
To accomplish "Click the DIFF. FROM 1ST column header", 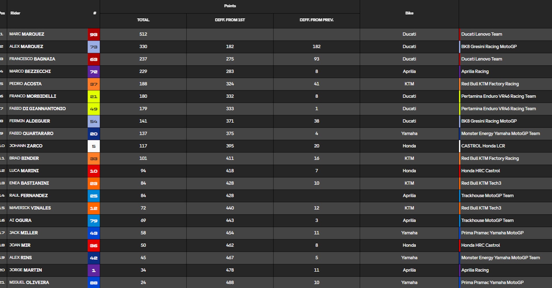I will (230, 20).
